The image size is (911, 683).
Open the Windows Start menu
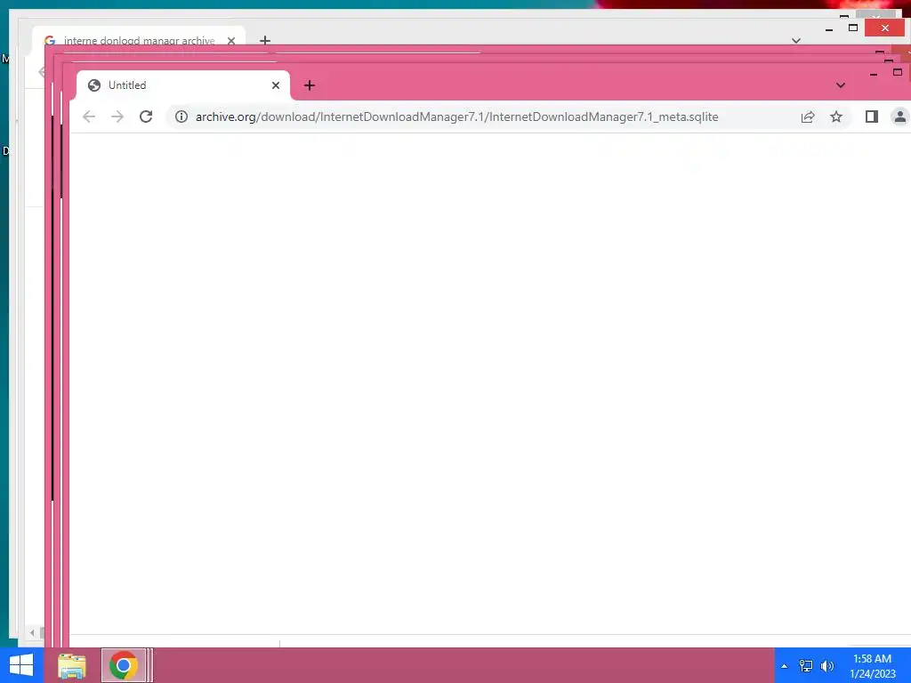(21, 665)
